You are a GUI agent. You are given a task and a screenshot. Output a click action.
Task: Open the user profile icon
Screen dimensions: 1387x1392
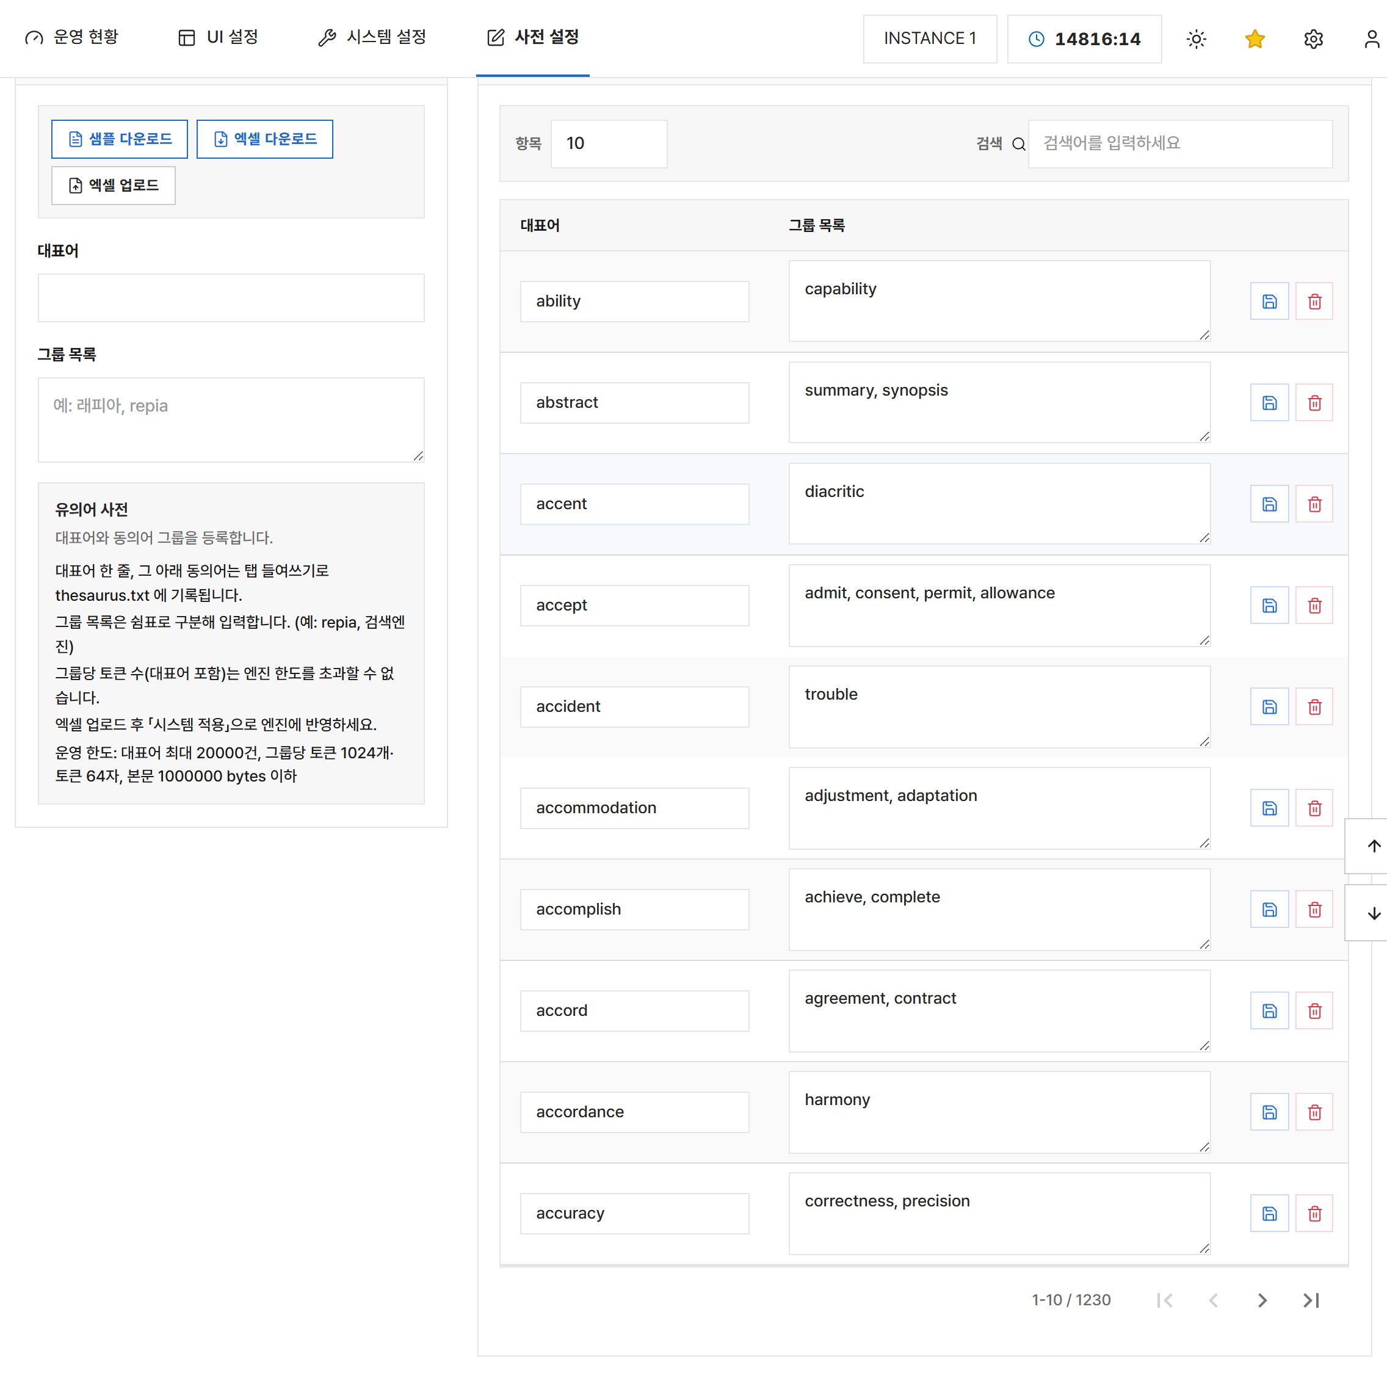pos(1371,39)
